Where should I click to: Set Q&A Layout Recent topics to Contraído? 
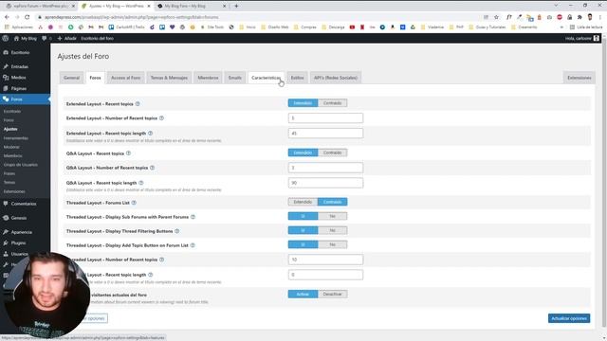coord(333,153)
